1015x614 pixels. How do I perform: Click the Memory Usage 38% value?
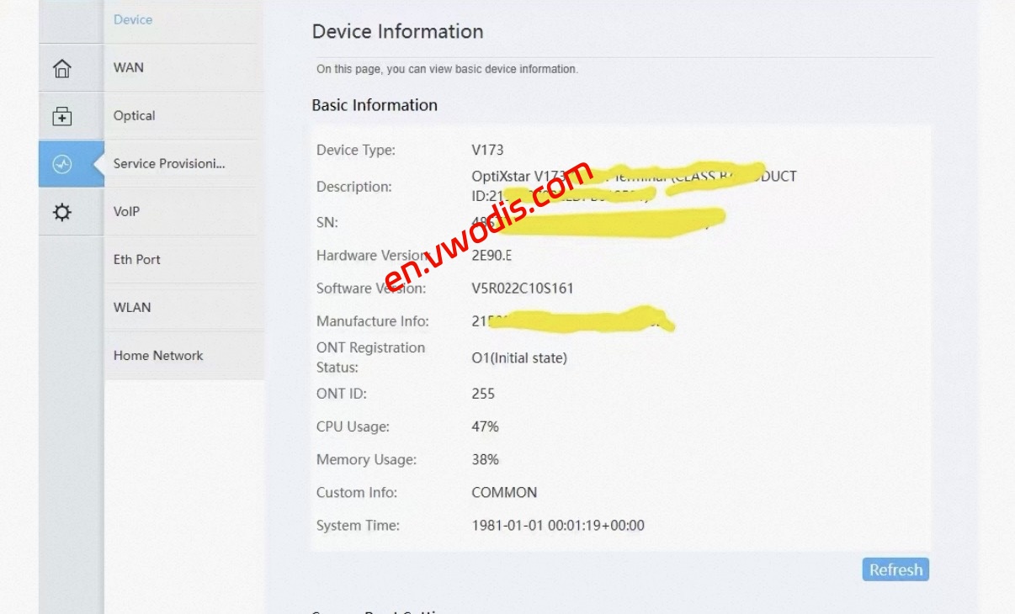[x=485, y=459]
